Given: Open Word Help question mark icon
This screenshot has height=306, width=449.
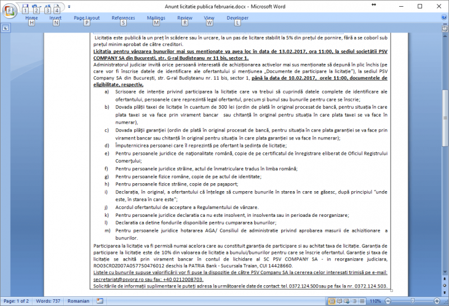Looking at the screenshot, I should click(444, 17).
